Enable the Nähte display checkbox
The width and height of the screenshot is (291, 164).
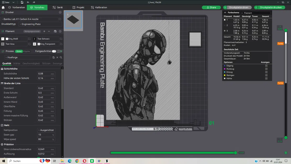(266, 78)
